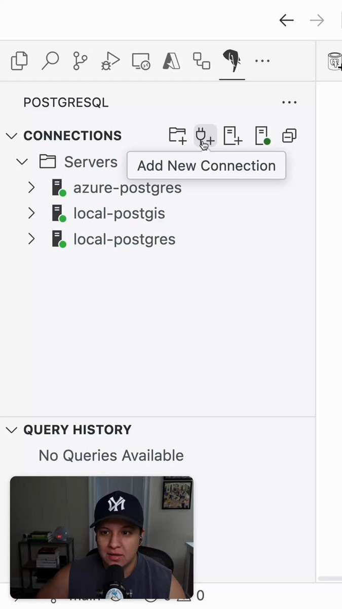The image size is (342, 609).
Task: Select the PostgreSQL elephant icon
Action: (232, 61)
